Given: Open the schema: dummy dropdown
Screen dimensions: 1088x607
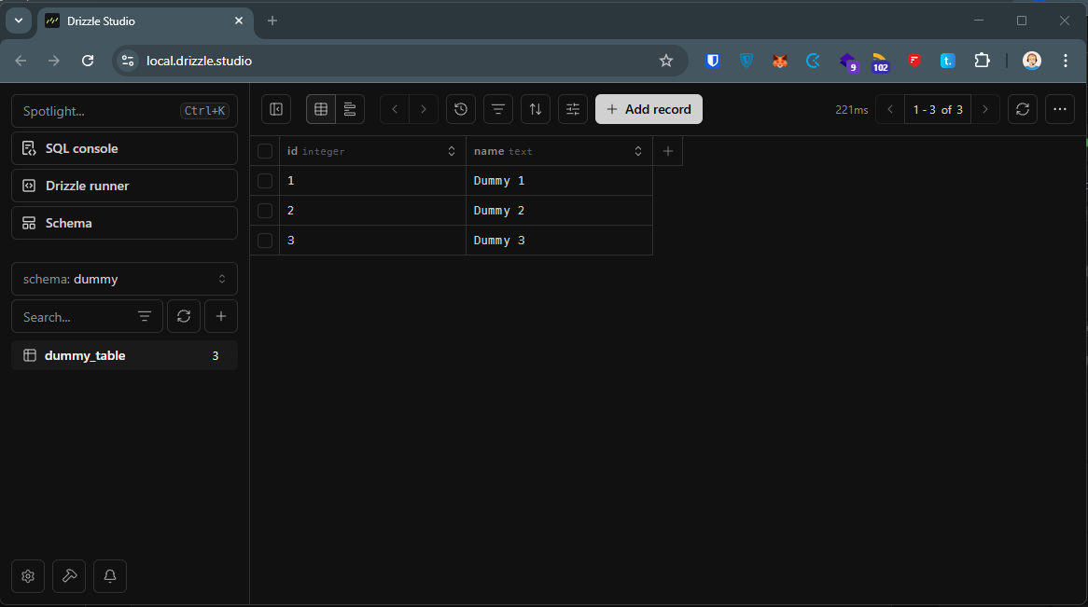Looking at the screenshot, I should [x=124, y=279].
